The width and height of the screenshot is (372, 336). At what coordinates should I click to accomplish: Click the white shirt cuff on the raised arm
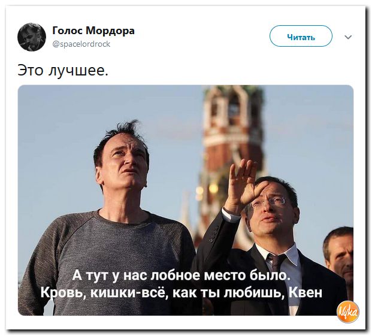(228, 215)
